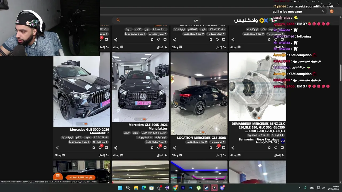342x192 pixels.
Task: Open the LOCATION MERCEDES GLE 350D title
Action: click(x=201, y=138)
